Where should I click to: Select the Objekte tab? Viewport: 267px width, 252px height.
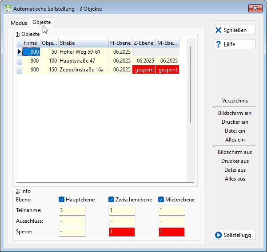pos(42,22)
